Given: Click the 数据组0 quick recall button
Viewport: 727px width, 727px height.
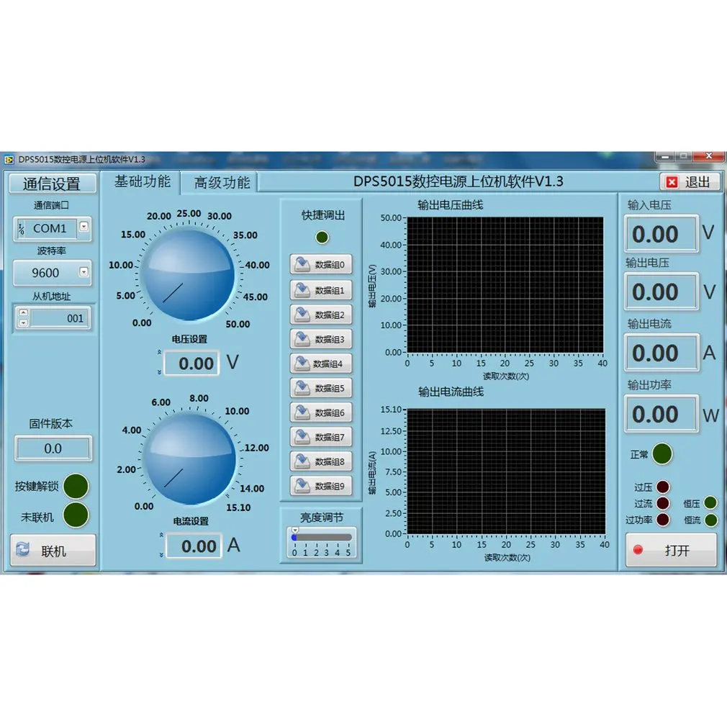Looking at the screenshot, I should coord(321,264).
